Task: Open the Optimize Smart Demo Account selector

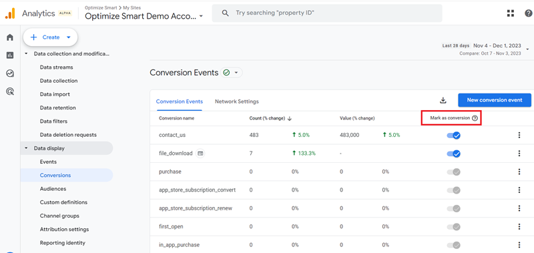Action: coord(144,16)
